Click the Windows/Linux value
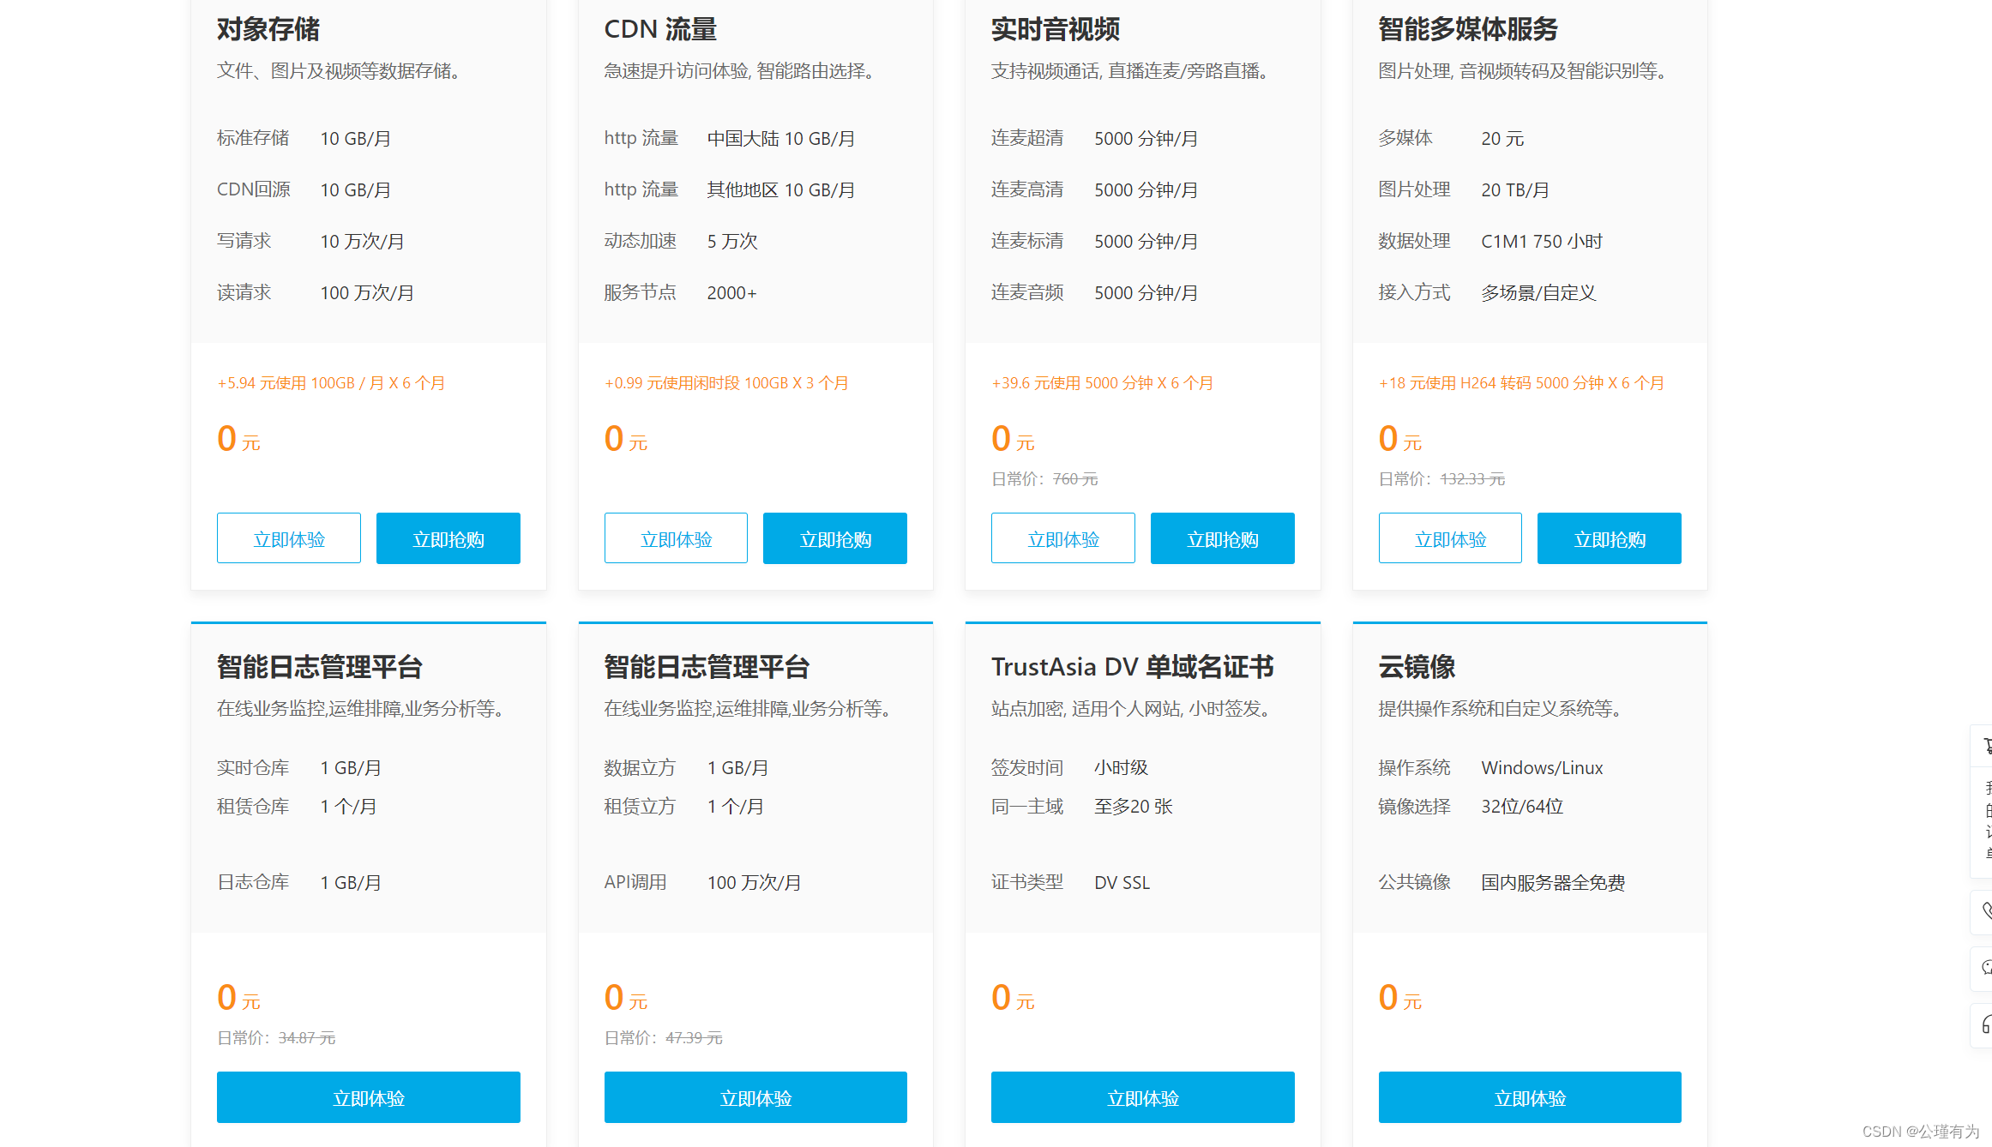This screenshot has height=1147, width=1992. (1542, 767)
